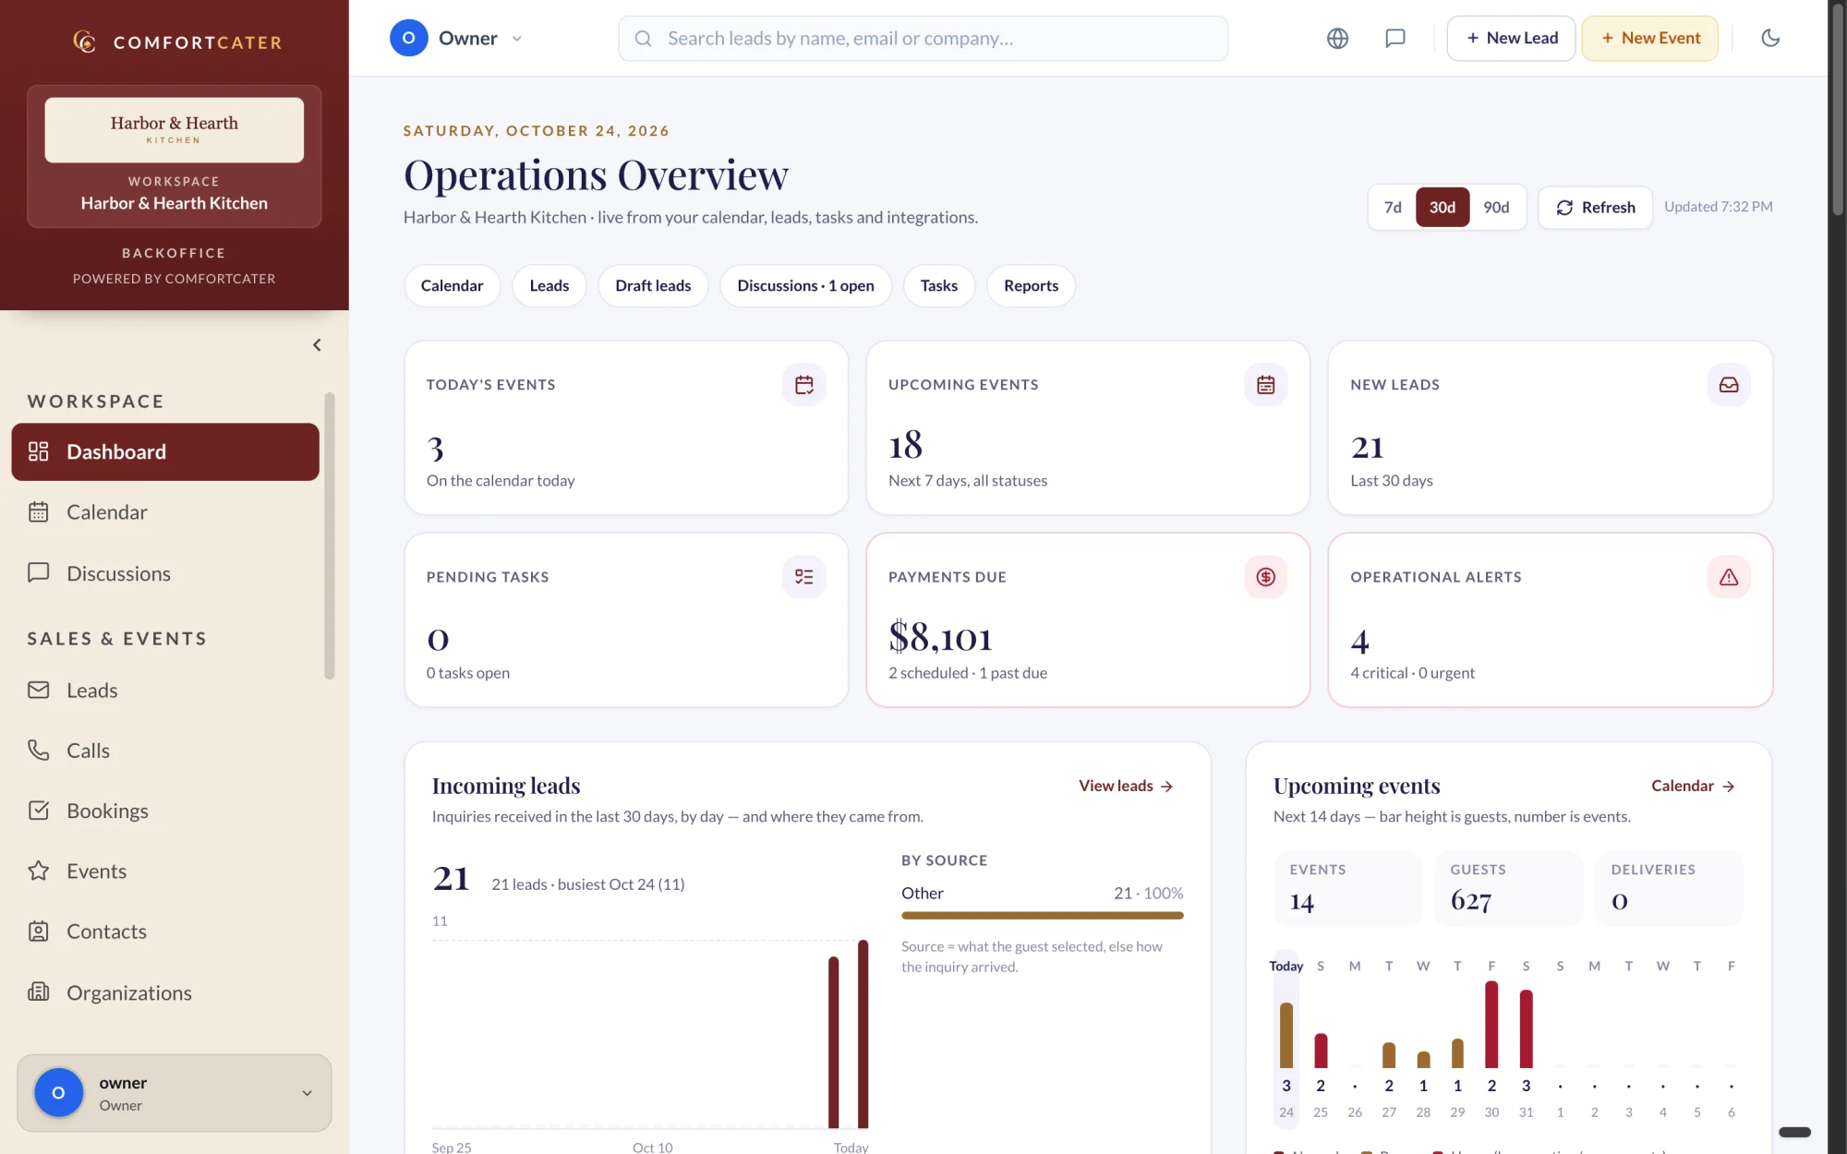Select the 30d time range
The image size is (1847, 1154).
[1443, 208]
